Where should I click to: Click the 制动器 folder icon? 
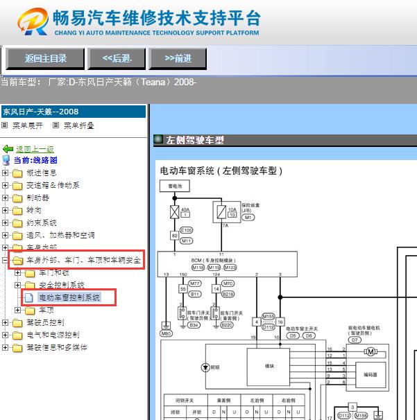[17, 198]
